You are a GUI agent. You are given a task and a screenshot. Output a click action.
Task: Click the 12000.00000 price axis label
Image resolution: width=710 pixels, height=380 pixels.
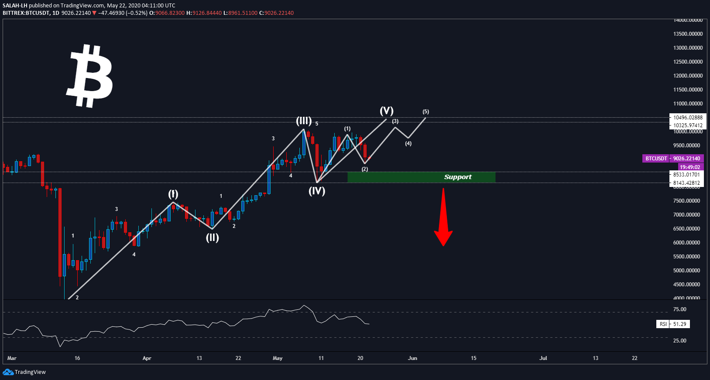[x=688, y=76]
